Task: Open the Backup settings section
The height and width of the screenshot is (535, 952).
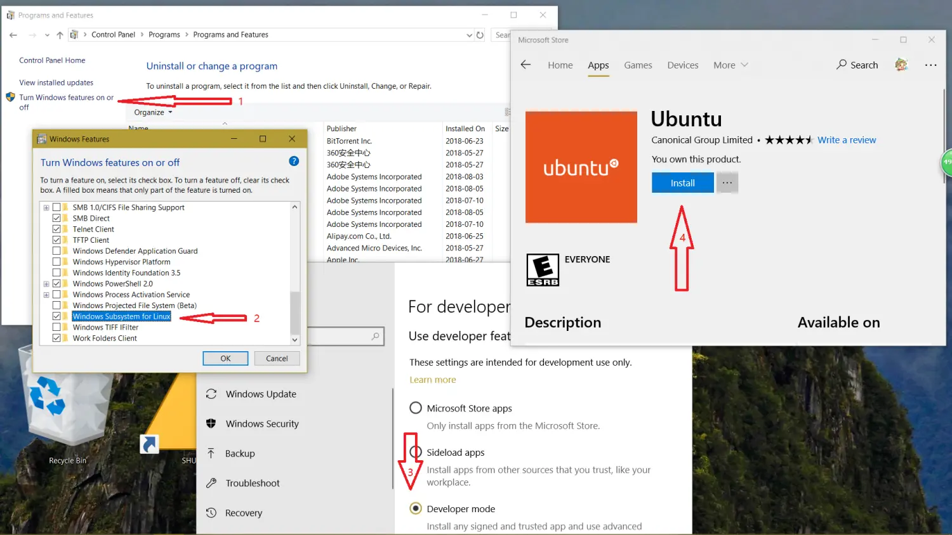Action: coord(240,453)
